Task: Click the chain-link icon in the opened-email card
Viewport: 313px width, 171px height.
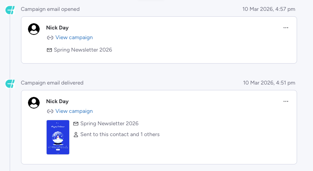Action: (50, 38)
